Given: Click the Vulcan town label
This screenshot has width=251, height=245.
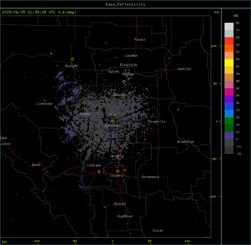Looking at the screenshot, I should 158,230.
